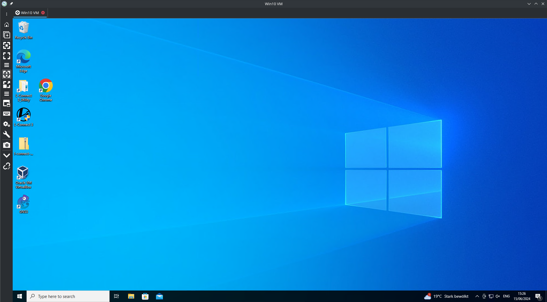Select the l-connect zip archive on the desktop
Viewport: 547px width, 302px height.
pyautogui.click(x=24, y=146)
